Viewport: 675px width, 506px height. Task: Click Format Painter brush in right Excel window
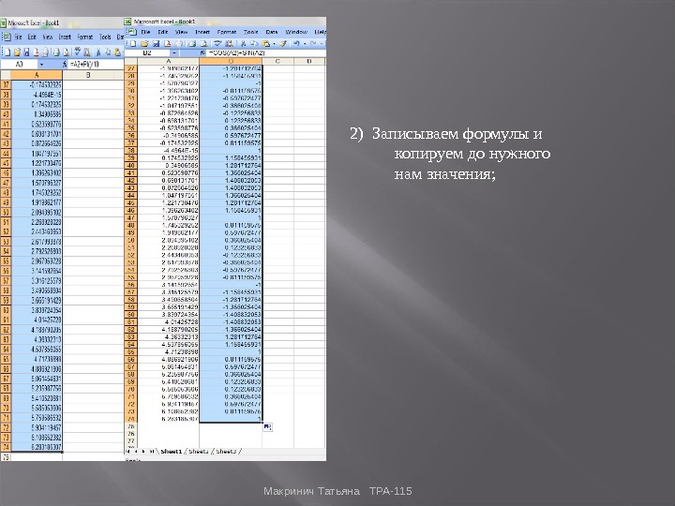282,43
